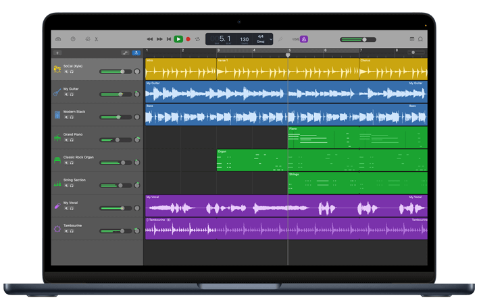
Task: Toggle the blue Catch Playhead button
Action: 136,53
